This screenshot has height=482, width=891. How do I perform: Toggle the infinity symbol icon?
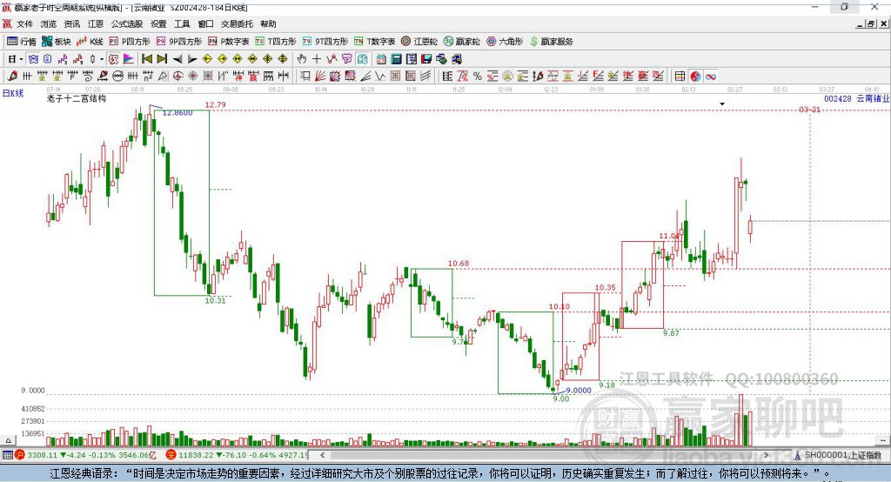[x=711, y=77]
